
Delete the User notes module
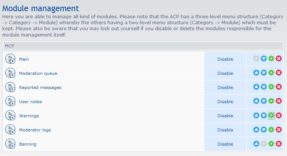[279, 101]
